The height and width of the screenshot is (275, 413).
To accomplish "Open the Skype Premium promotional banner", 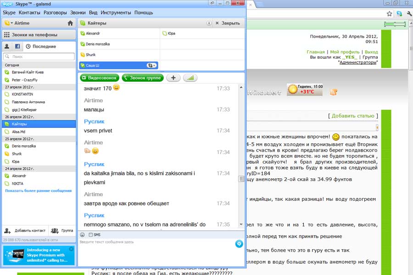I will (x=39, y=255).
